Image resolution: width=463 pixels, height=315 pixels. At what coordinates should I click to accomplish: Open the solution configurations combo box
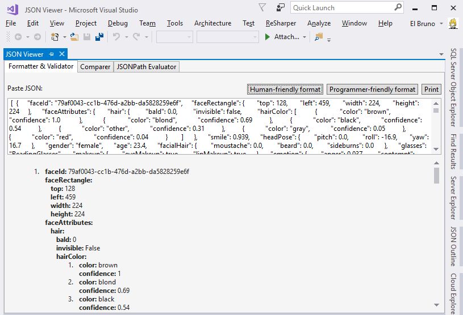point(174,37)
